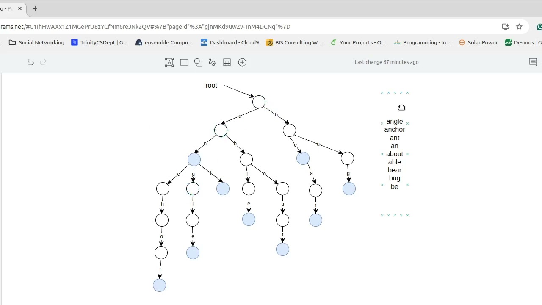Click the Undo arrow icon
This screenshot has width=542, height=305.
click(x=30, y=62)
